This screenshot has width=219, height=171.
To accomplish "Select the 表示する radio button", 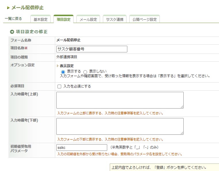I will tap(63, 72).
